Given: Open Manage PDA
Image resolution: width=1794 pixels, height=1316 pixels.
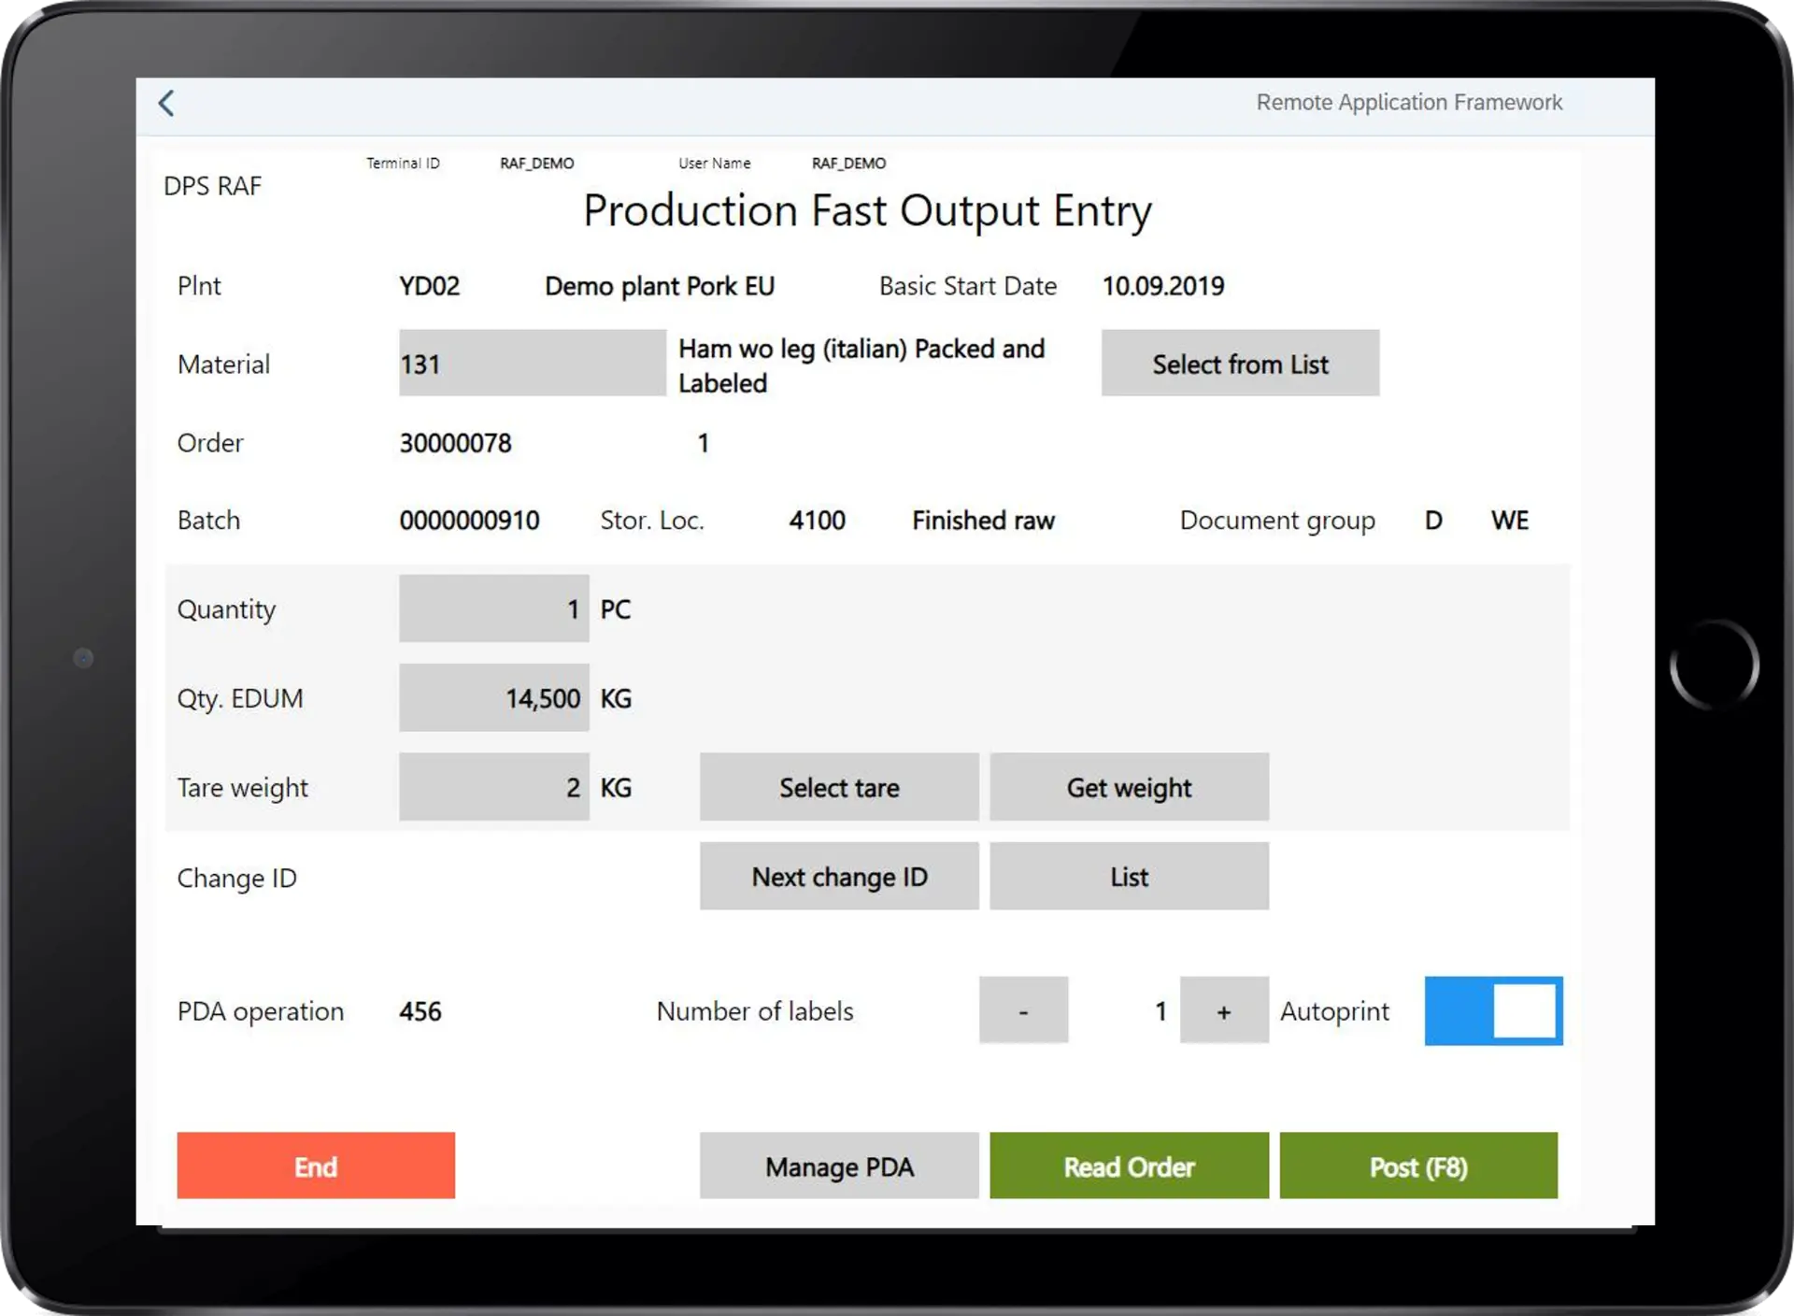Looking at the screenshot, I should click(838, 1166).
